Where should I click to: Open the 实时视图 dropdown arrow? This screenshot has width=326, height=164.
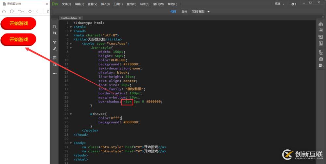click(x=209, y=12)
